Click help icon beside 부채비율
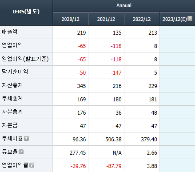Image resolution: width=195 pixels, height=172 pixels. 26,139
